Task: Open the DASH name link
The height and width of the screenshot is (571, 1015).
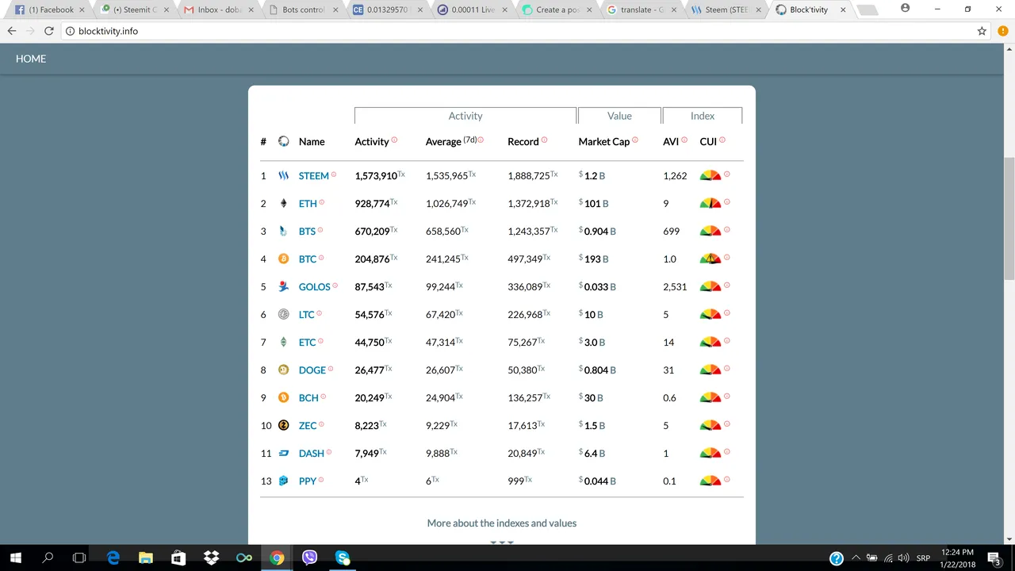Action: 312,454
